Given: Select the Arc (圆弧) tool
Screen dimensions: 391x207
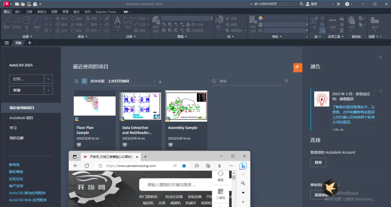Looking at the screenshot, I should 37,22.
